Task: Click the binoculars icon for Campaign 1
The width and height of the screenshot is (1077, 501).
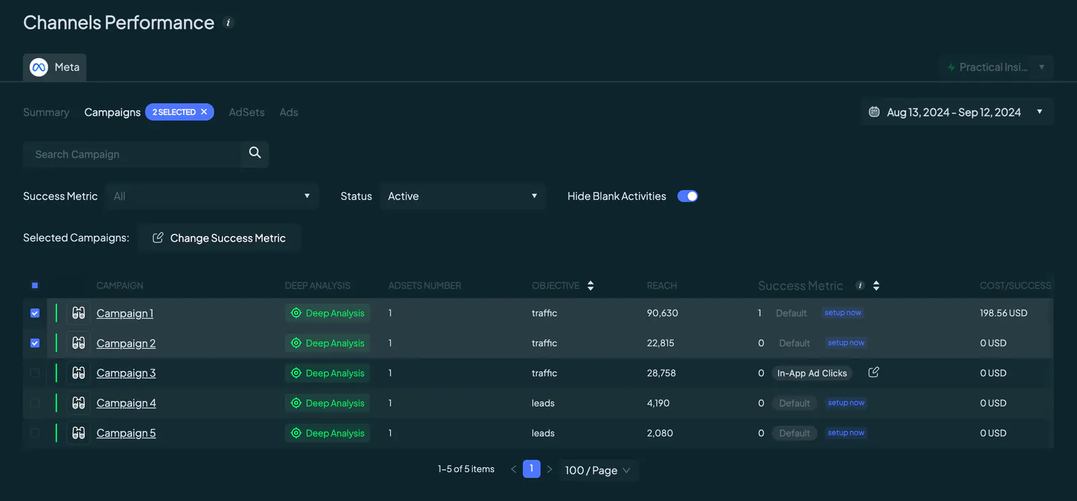Action: click(x=79, y=313)
